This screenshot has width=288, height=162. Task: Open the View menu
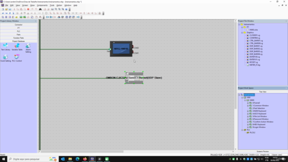coord(18,5)
